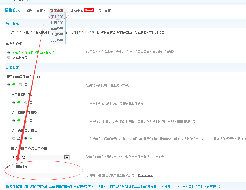246x190 pixels.
Task: Choose 是 for 是否启用登录确认
Action: [x=14, y=138]
